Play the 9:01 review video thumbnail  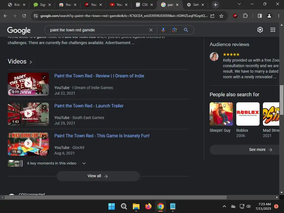tap(28, 84)
